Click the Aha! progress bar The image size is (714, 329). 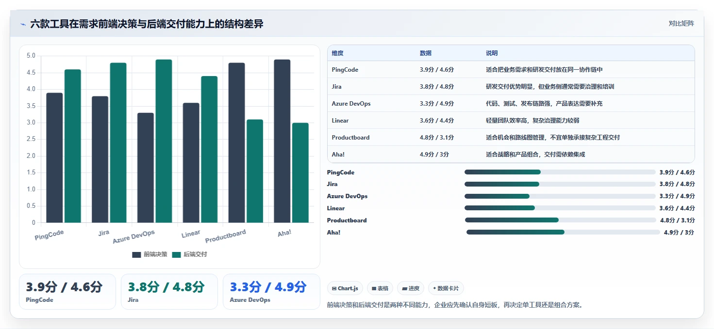(563, 232)
